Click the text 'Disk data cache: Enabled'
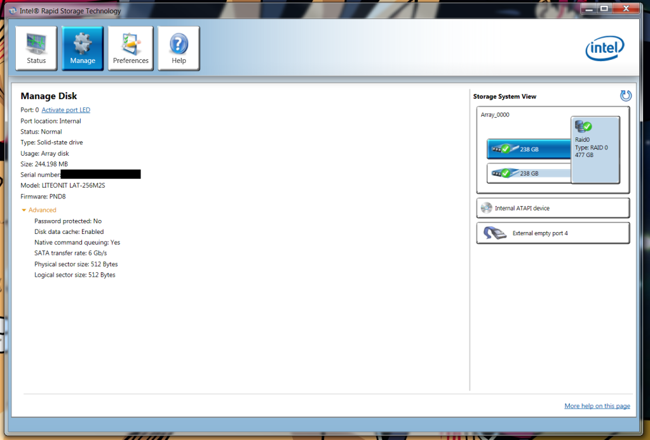Viewport: 650px width, 440px height. pyautogui.click(x=69, y=232)
